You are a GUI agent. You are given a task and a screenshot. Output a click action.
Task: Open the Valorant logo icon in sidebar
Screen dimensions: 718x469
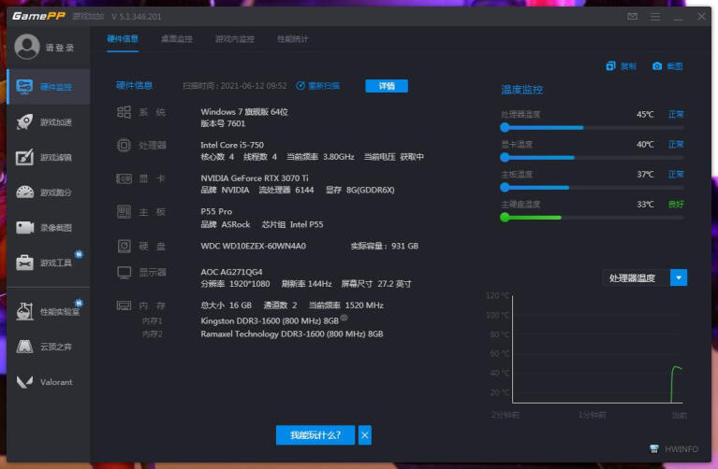coord(24,382)
